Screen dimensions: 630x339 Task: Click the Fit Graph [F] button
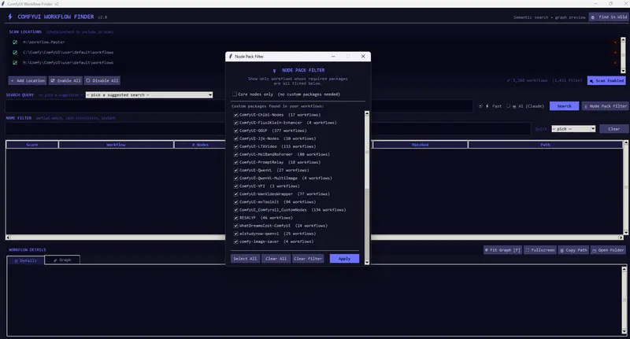(502, 250)
